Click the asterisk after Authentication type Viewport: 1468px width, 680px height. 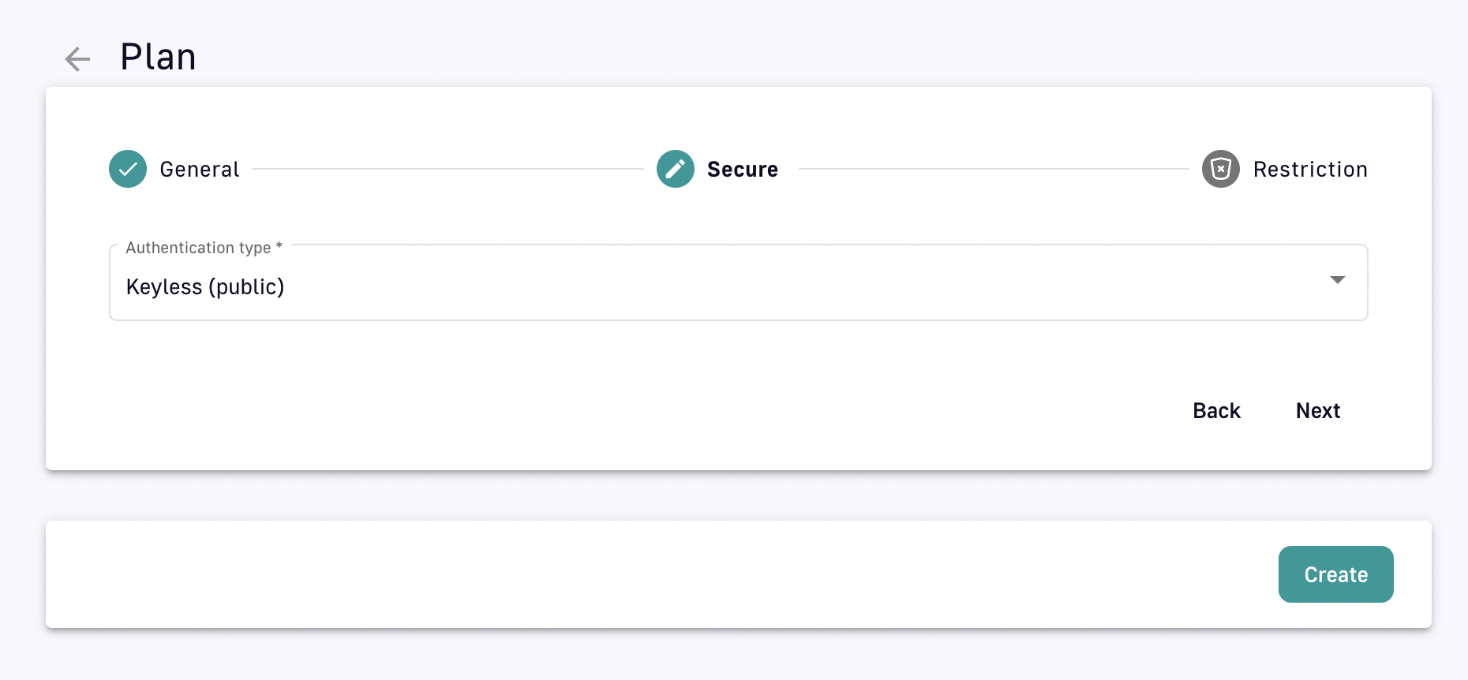coord(279,246)
